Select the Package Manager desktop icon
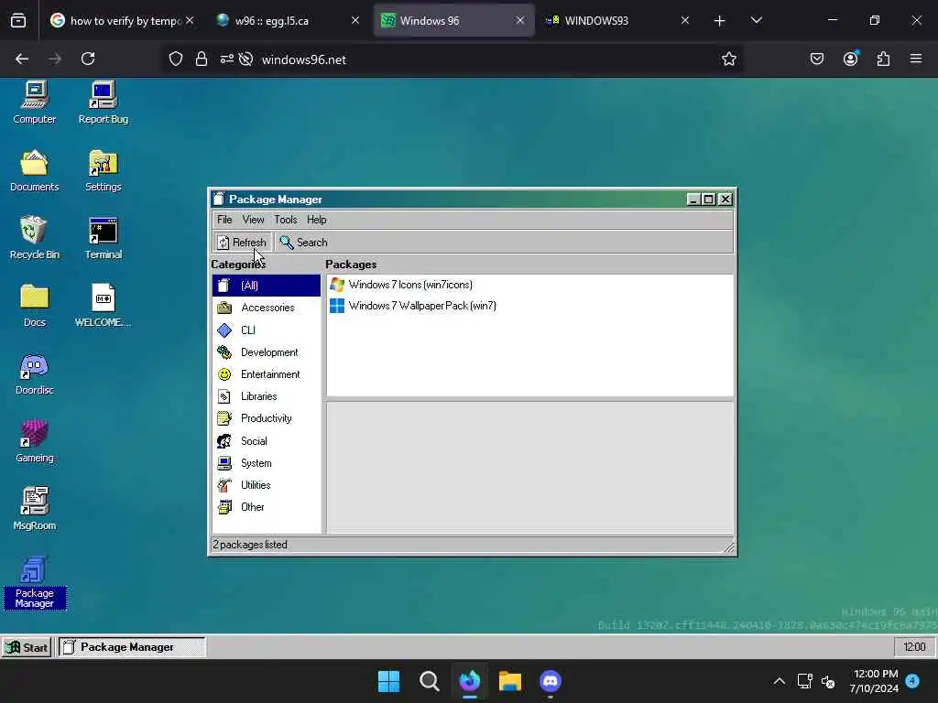The image size is (938, 703). coord(35,582)
